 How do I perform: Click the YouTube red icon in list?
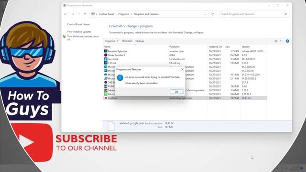tap(106, 98)
